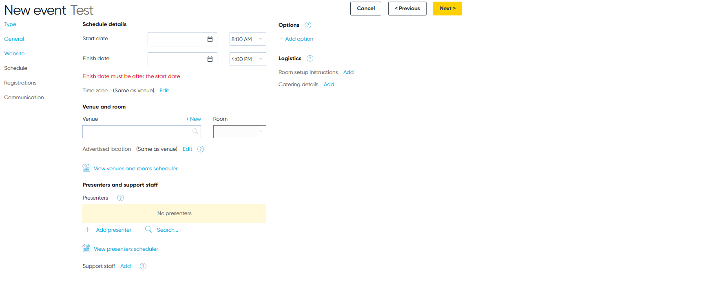723x287 pixels.
Task: Click the Logistics help question mark icon
Action: (310, 59)
